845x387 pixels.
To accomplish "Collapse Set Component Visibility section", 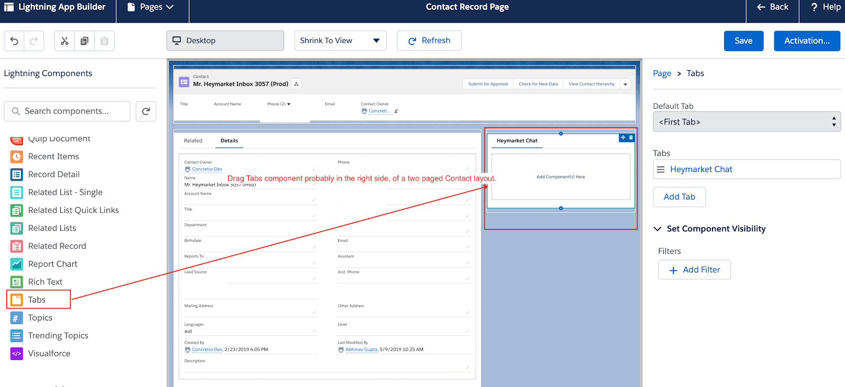I will pos(658,229).
